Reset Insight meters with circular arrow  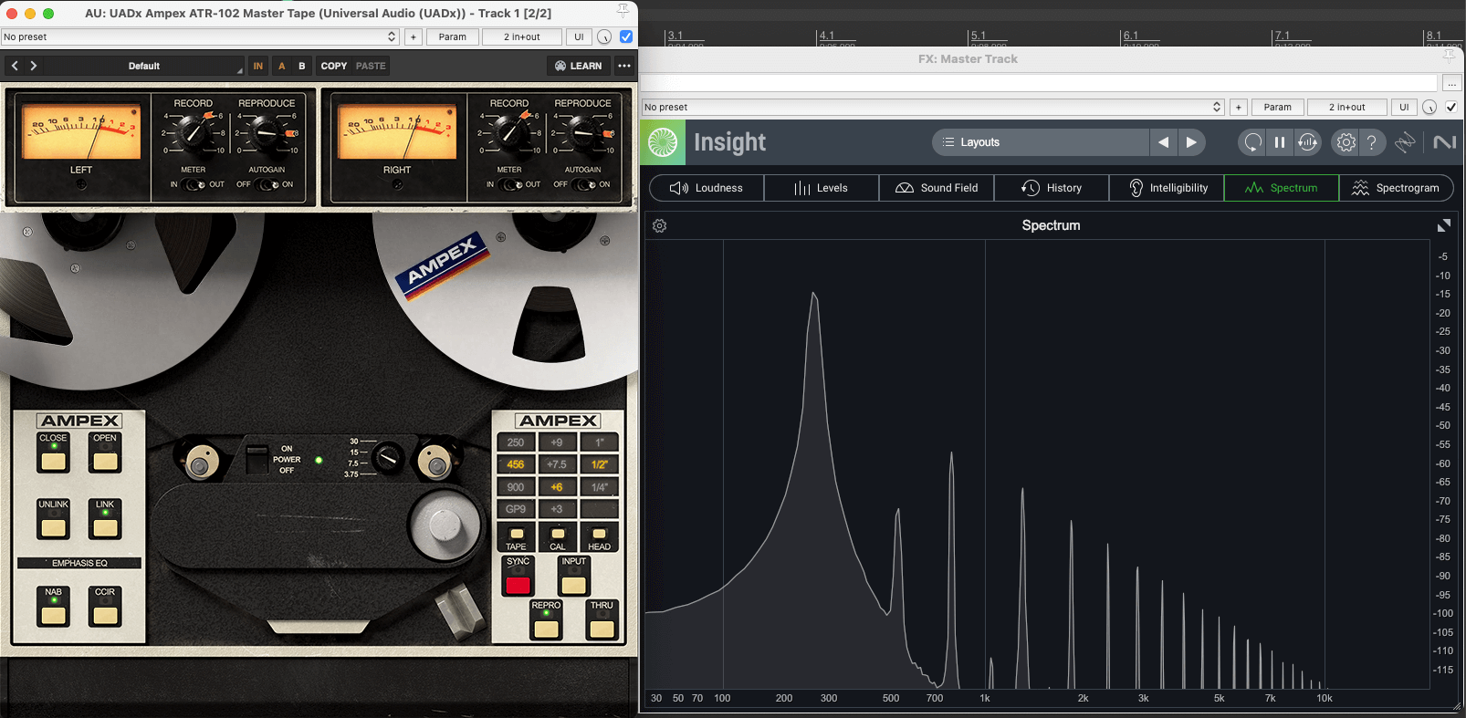(1252, 142)
